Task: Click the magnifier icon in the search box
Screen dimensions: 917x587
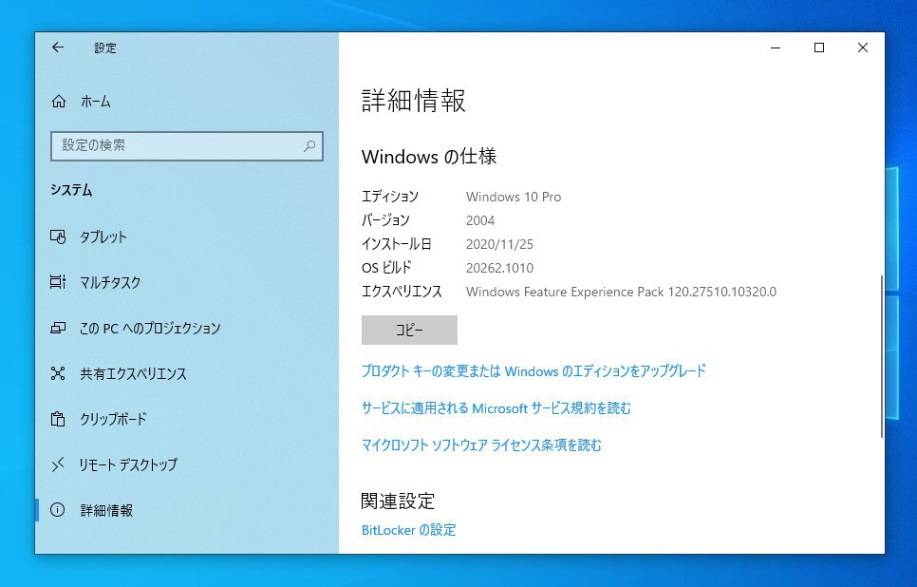Action: click(309, 146)
